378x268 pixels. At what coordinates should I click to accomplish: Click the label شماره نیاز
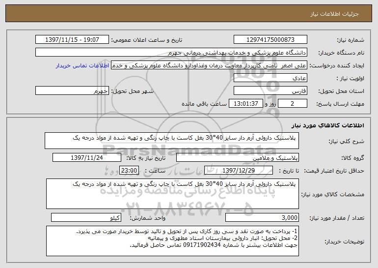click(x=351, y=40)
